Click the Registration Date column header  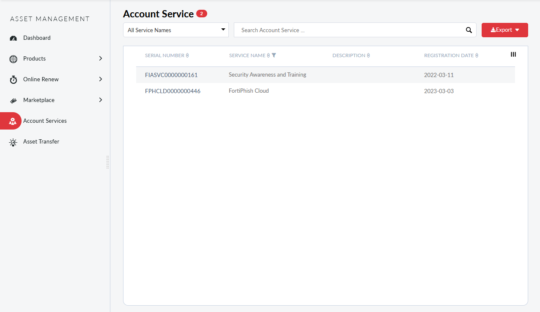[449, 55]
